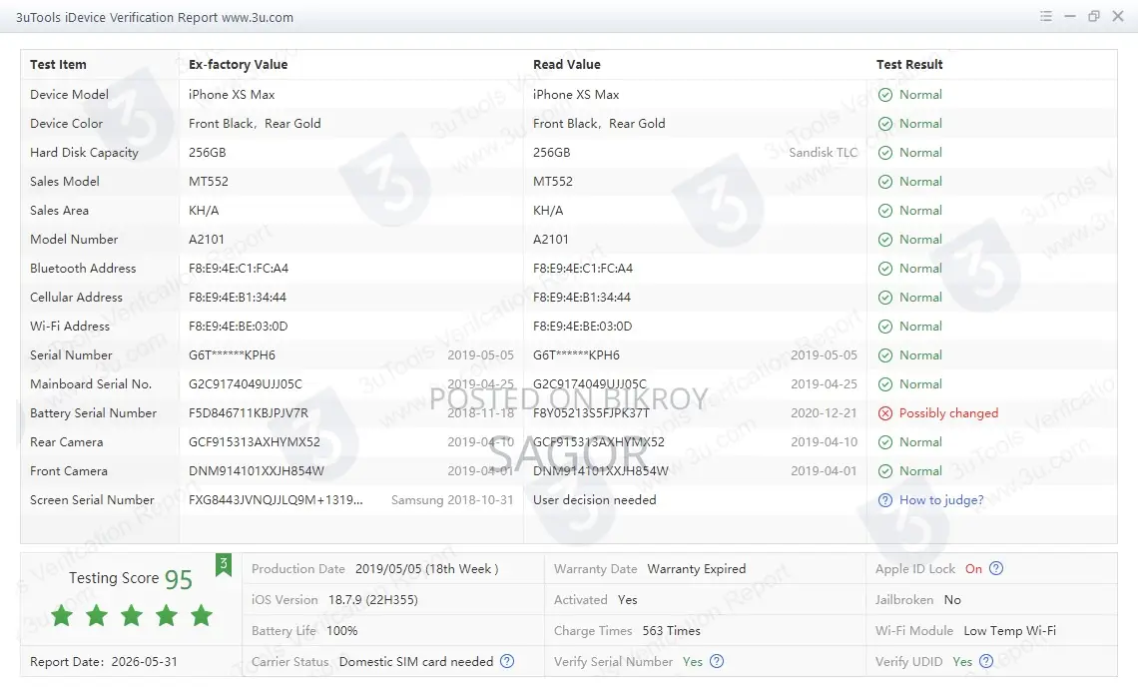This screenshot has width=1138, height=687.
Task: Click the ex-factory value MT552
Action: [x=209, y=181]
